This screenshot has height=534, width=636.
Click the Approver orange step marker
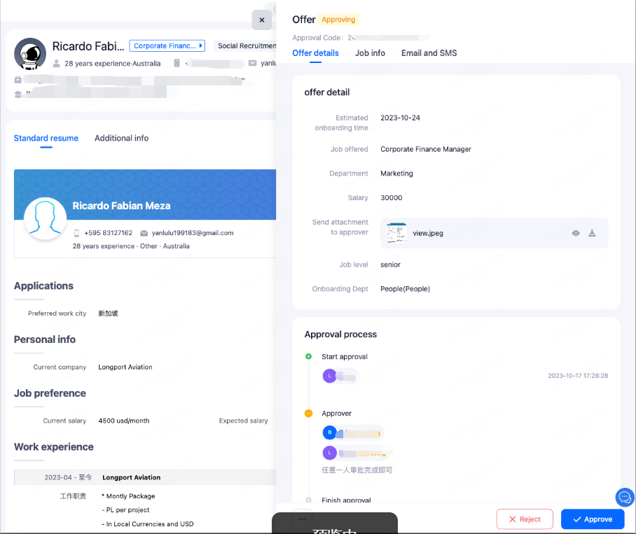tap(308, 413)
